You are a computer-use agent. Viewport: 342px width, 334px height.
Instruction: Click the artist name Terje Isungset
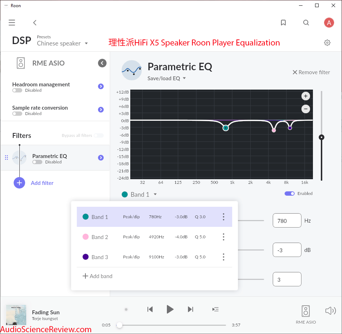(45, 319)
